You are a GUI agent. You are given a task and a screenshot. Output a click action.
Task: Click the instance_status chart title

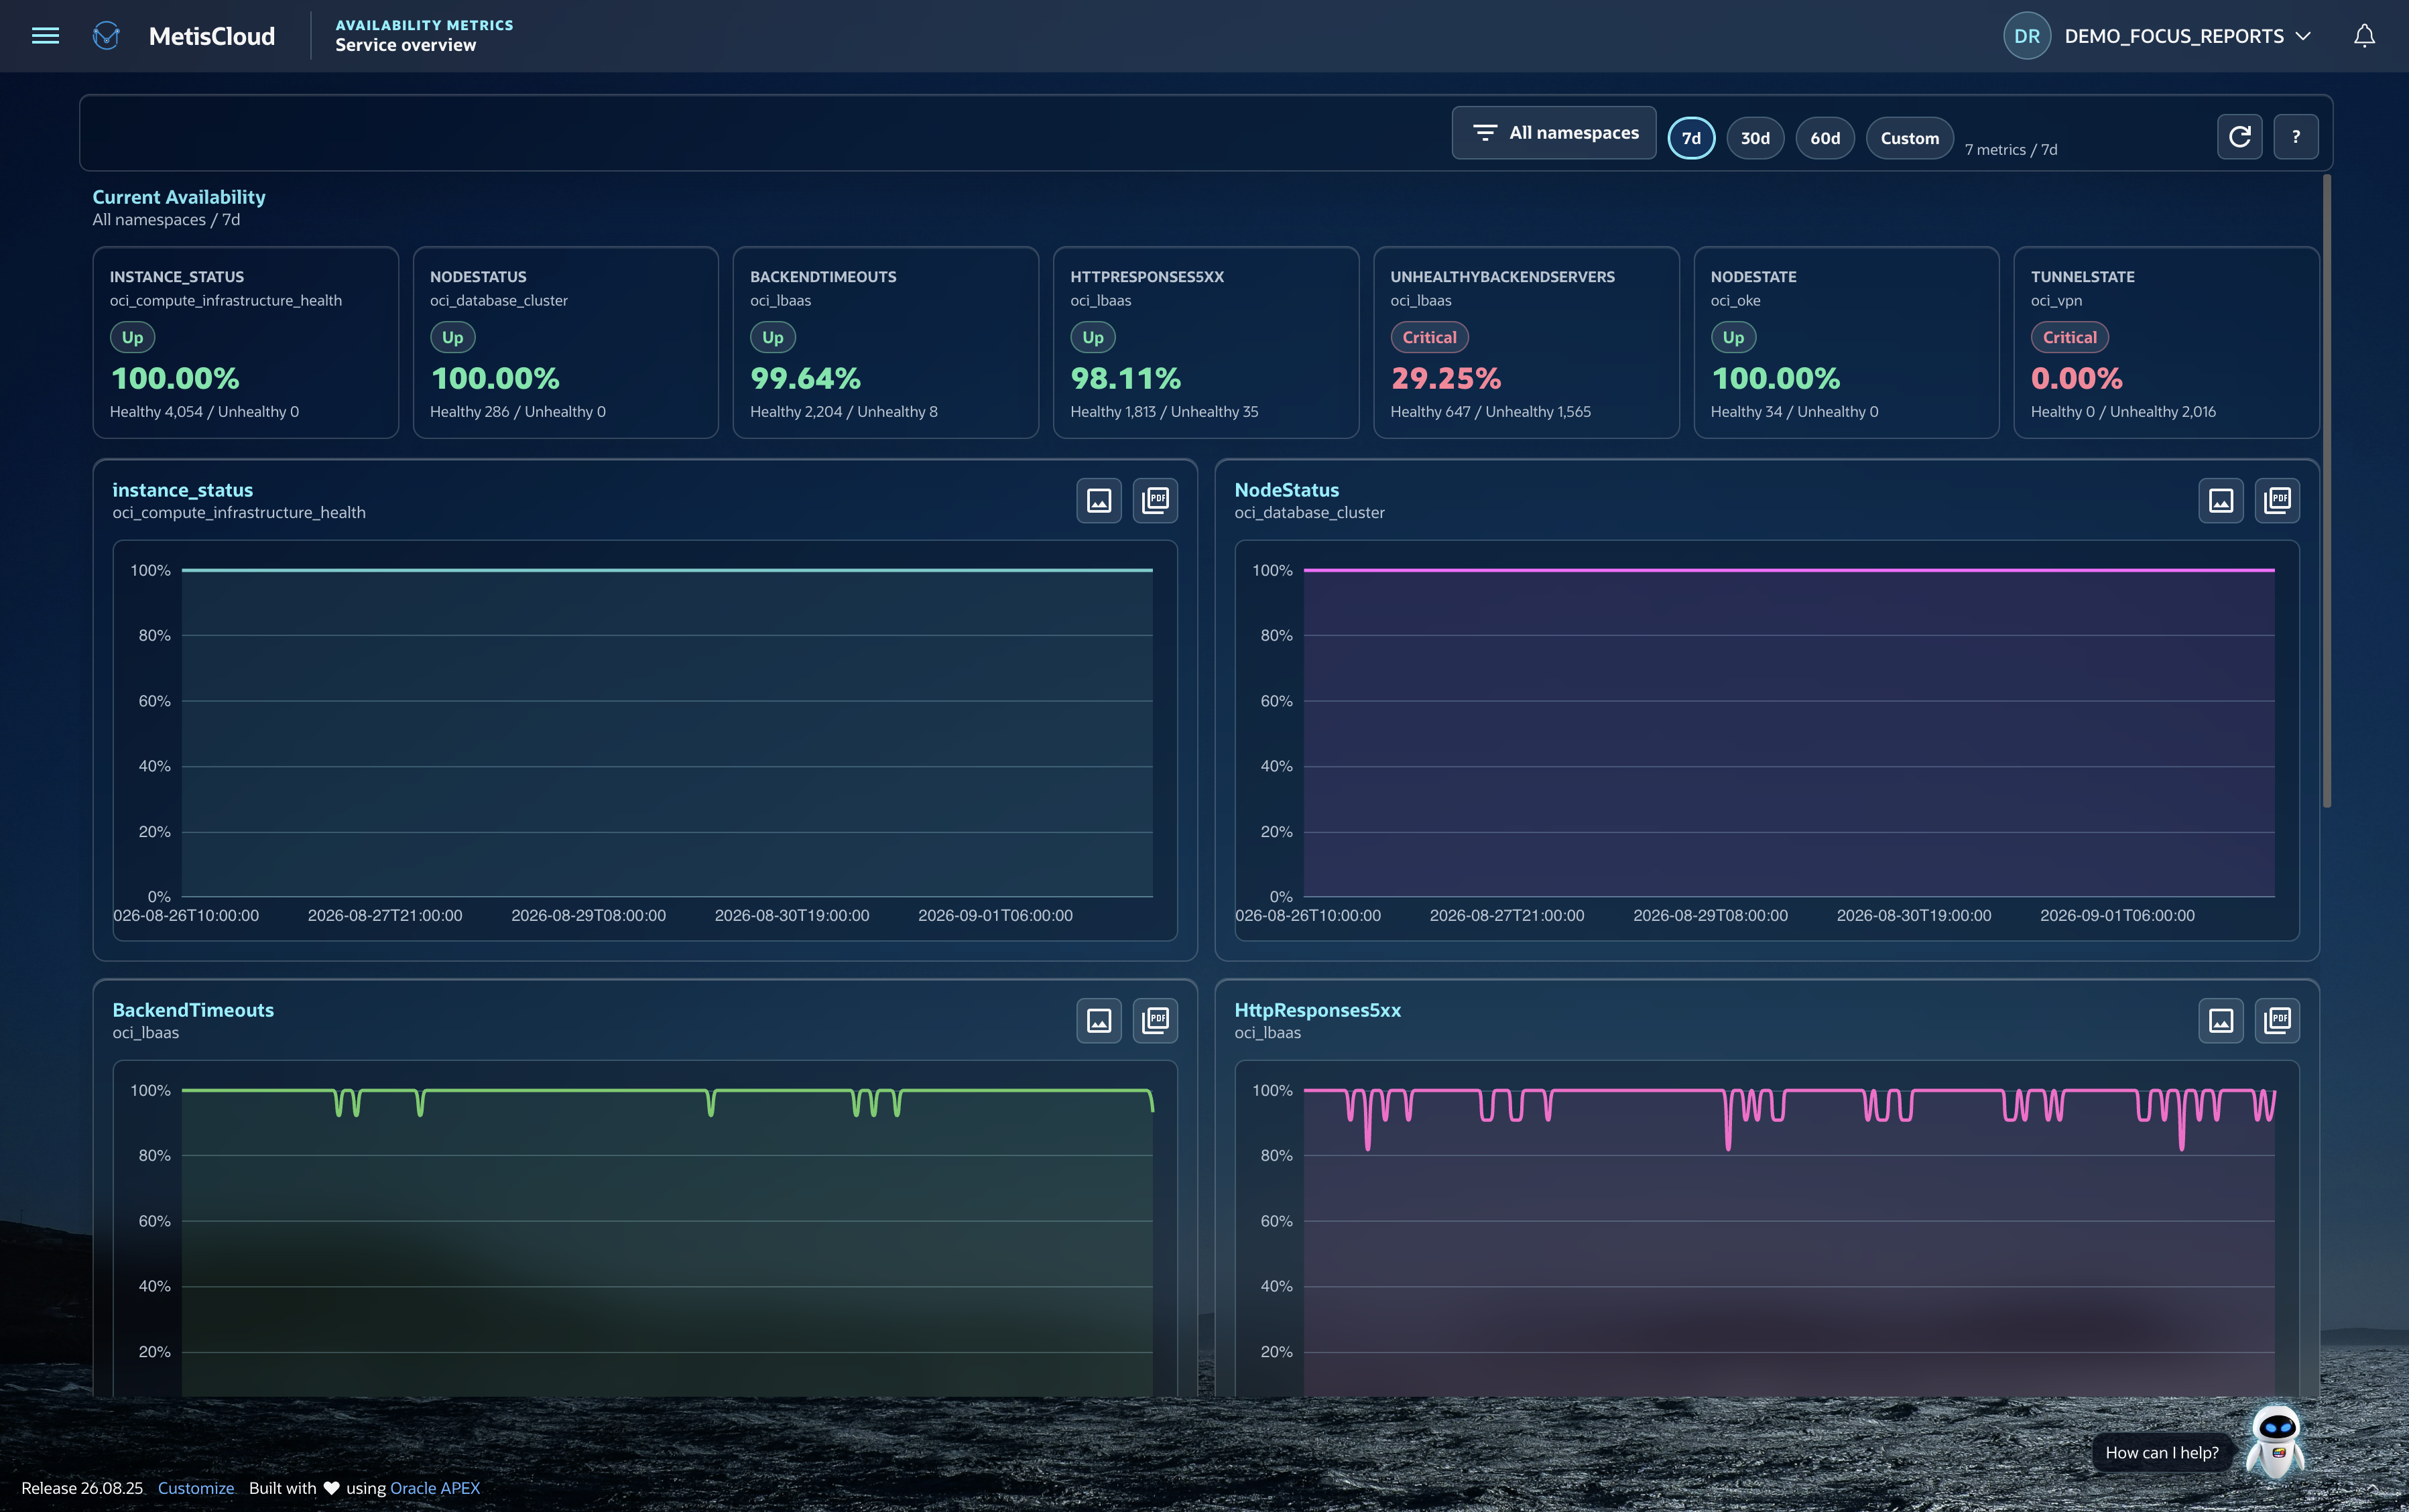pos(182,490)
